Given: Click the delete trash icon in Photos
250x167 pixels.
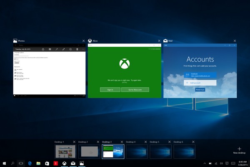Looking at the screenshot, I should click(77, 49).
